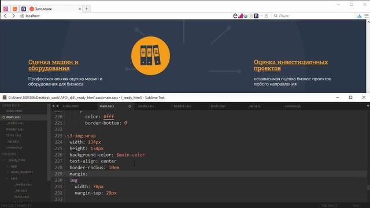The image size is (370, 208).
Task: Click the orange binders circle image
Action: pyautogui.click(x=150, y=55)
